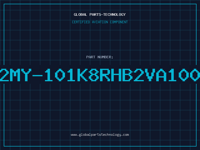Click the large 2MY-101K8RHB2VA100 part number
This screenshot has height=150, width=200.
point(100,75)
